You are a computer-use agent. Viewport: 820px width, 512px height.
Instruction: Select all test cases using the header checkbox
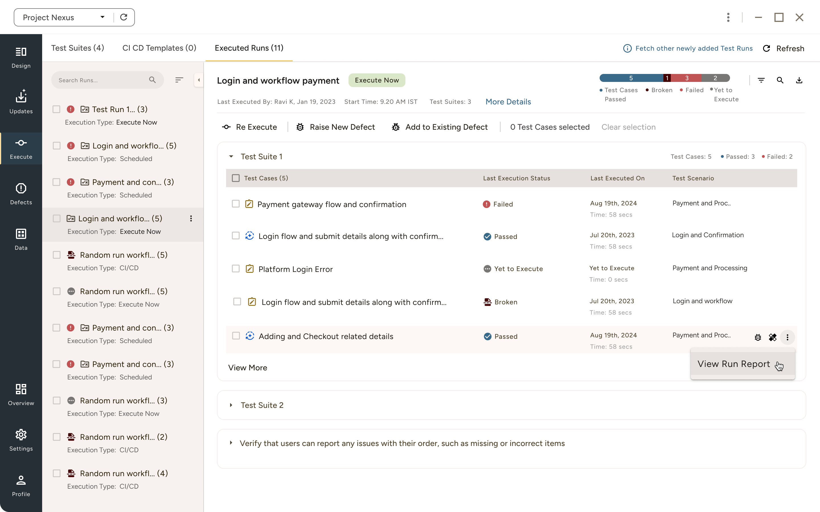tap(236, 178)
